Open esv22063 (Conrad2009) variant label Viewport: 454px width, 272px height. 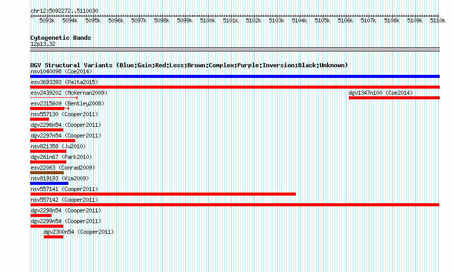pyautogui.click(x=63, y=168)
